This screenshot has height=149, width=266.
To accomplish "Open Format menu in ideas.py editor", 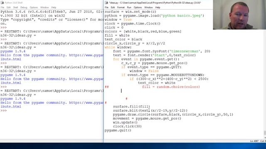I will tap(121, 7).
